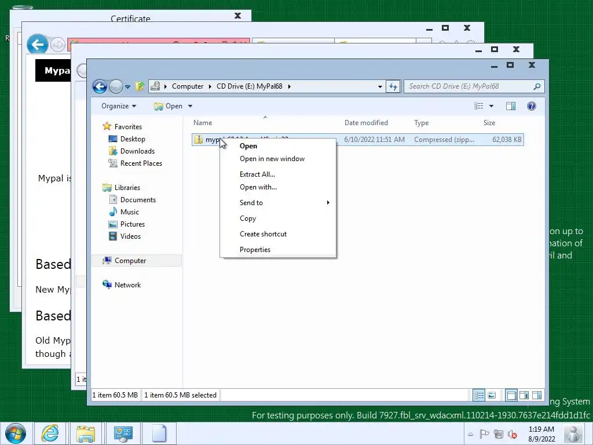Click the CD drive icon in the address bar

(x=155, y=86)
